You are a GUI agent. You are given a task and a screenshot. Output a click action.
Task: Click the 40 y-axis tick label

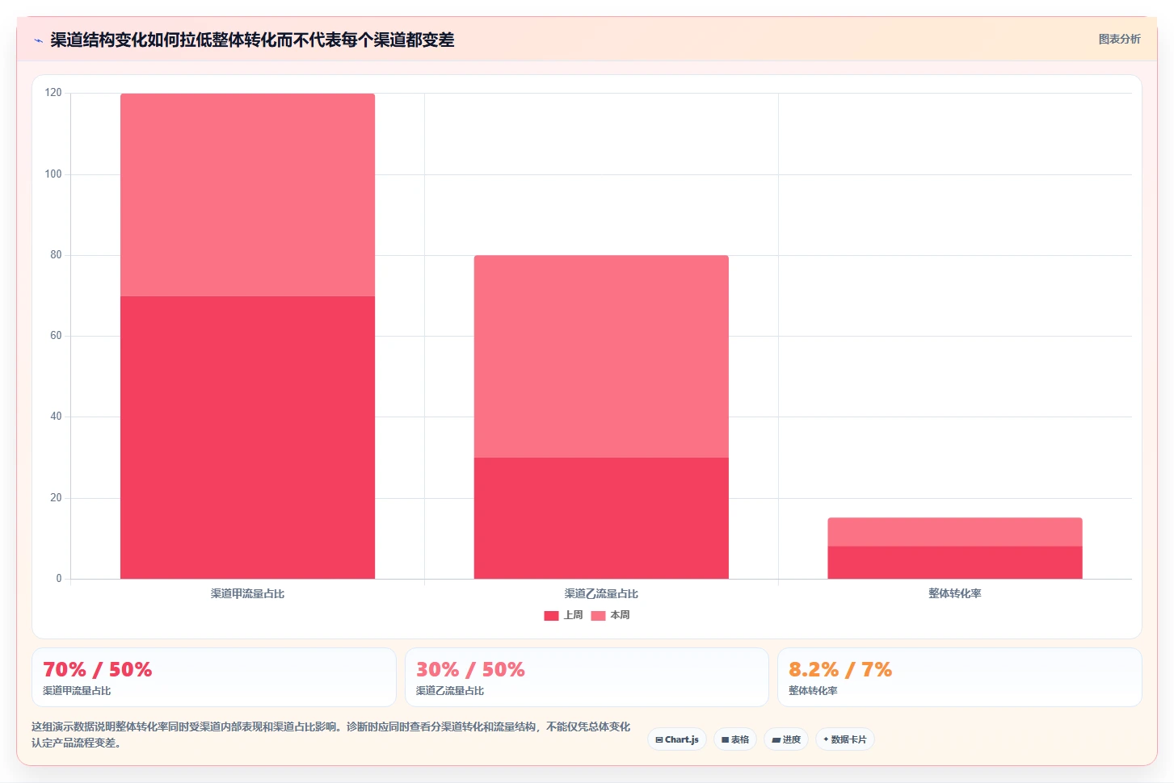point(56,416)
